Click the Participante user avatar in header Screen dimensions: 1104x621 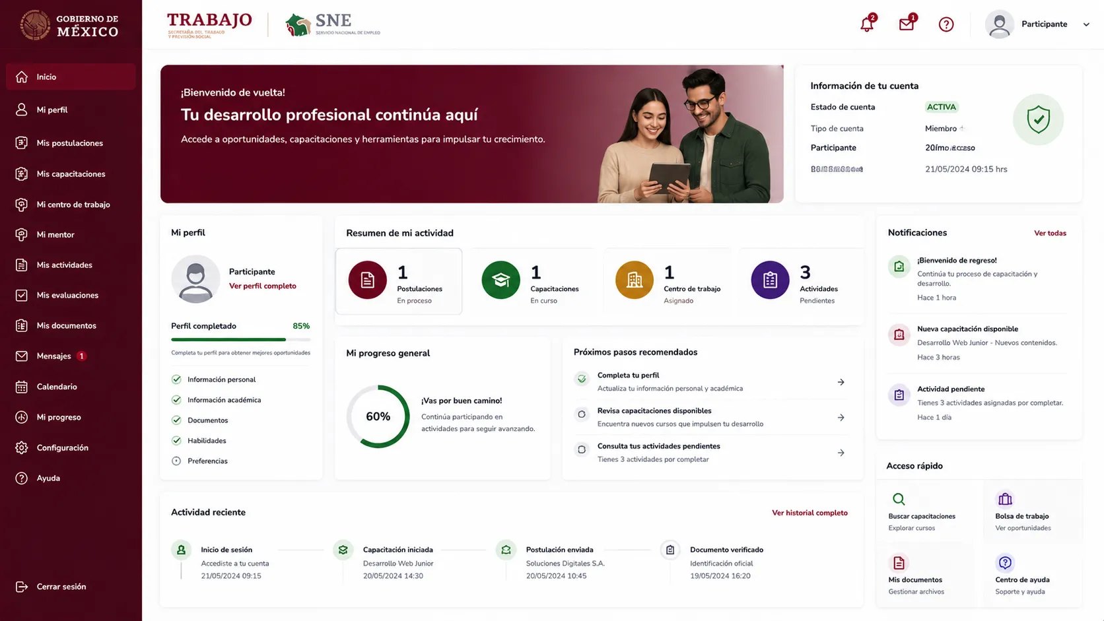[999, 24]
